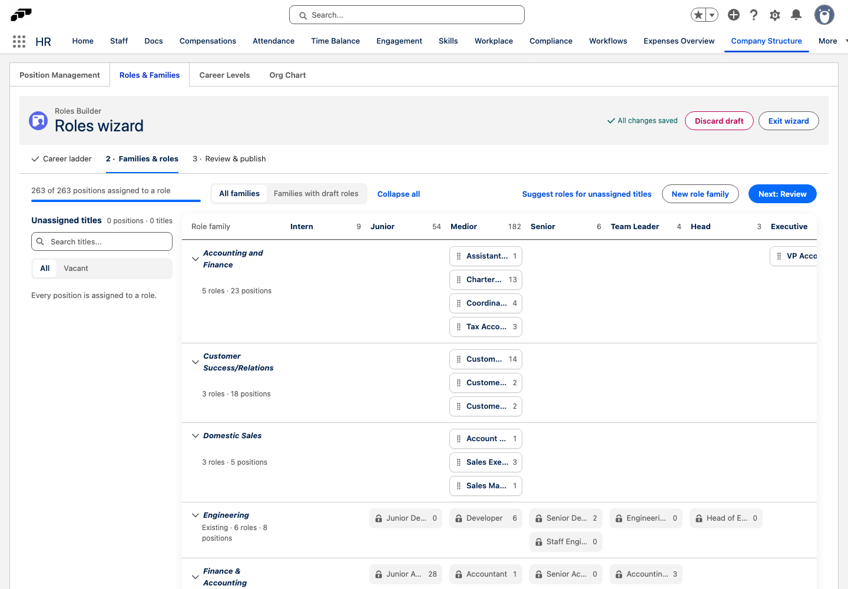Click the Collapse all link

tap(399, 194)
